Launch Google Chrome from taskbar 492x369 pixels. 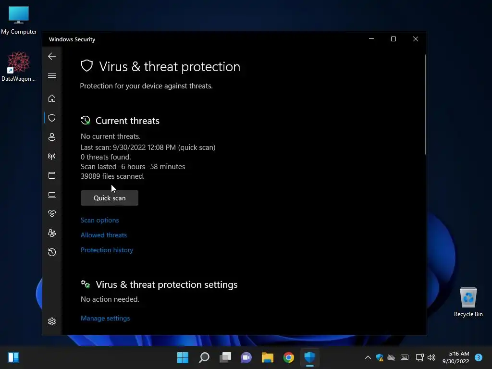[289, 357]
